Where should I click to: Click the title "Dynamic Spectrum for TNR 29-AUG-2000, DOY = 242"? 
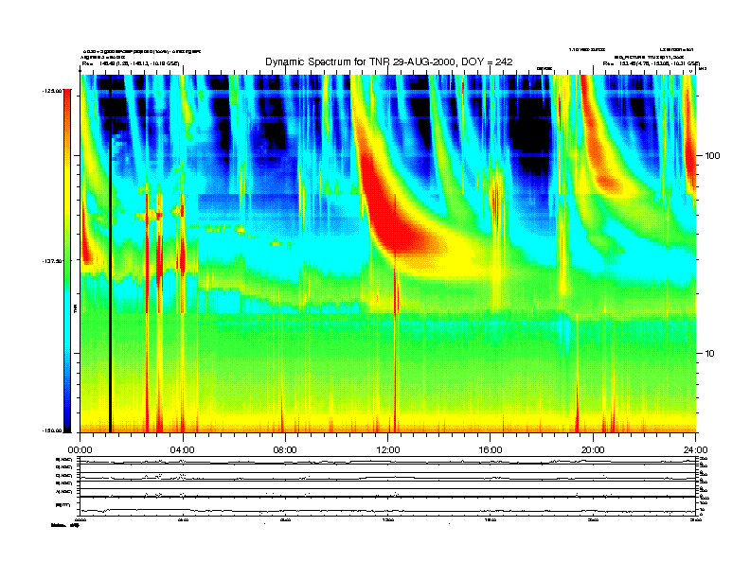click(x=388, y=61)
